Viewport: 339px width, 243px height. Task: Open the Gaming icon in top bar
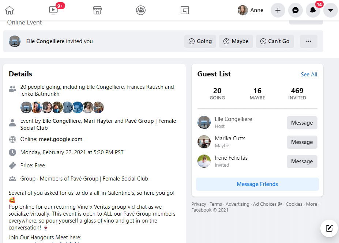pyautogui.click(x=185, y=10)
